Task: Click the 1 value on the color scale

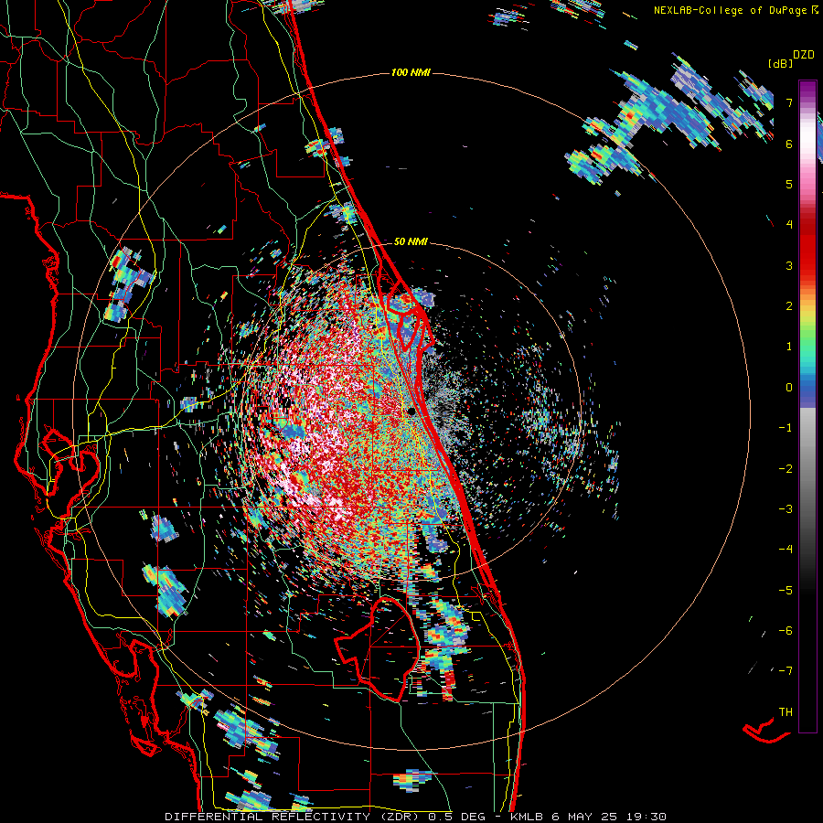Action: coord(789,347)
